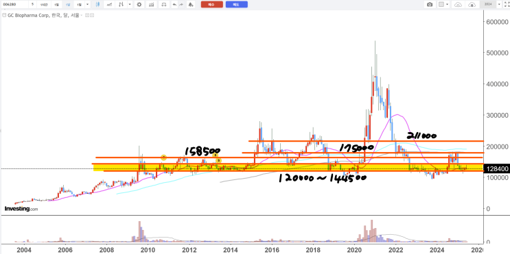Click the square chart layout icon

pyautogui.click(x=441, y=5)
